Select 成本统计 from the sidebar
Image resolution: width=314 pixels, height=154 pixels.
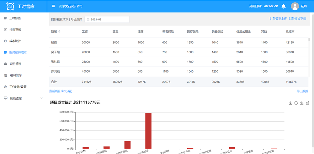pyautogui.click(x=15, y=41)
